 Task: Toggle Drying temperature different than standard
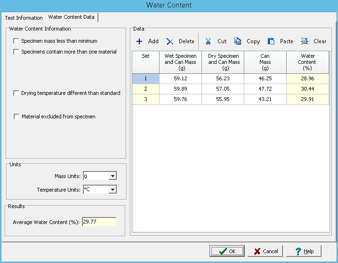(16, 93)
